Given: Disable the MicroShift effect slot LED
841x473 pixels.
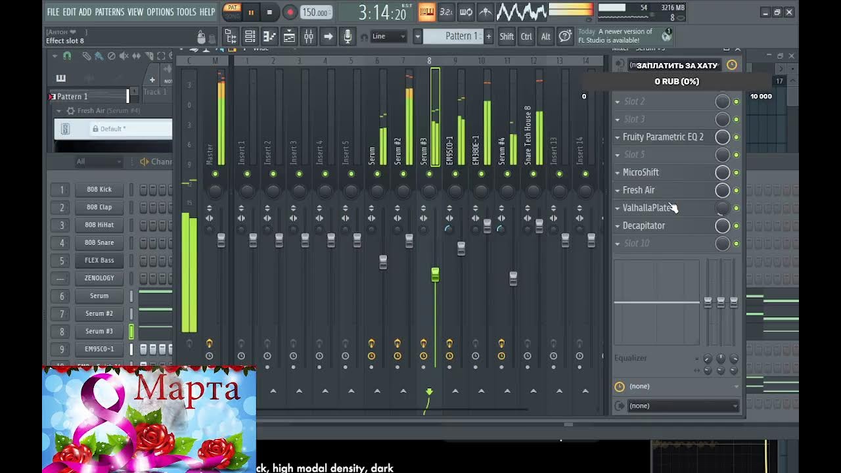Looking at the screenshot, I should click(736, 173).
